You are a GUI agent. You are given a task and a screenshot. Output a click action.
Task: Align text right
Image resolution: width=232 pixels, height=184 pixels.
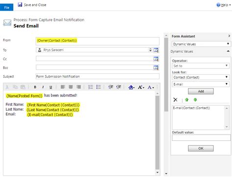point(78,87)
